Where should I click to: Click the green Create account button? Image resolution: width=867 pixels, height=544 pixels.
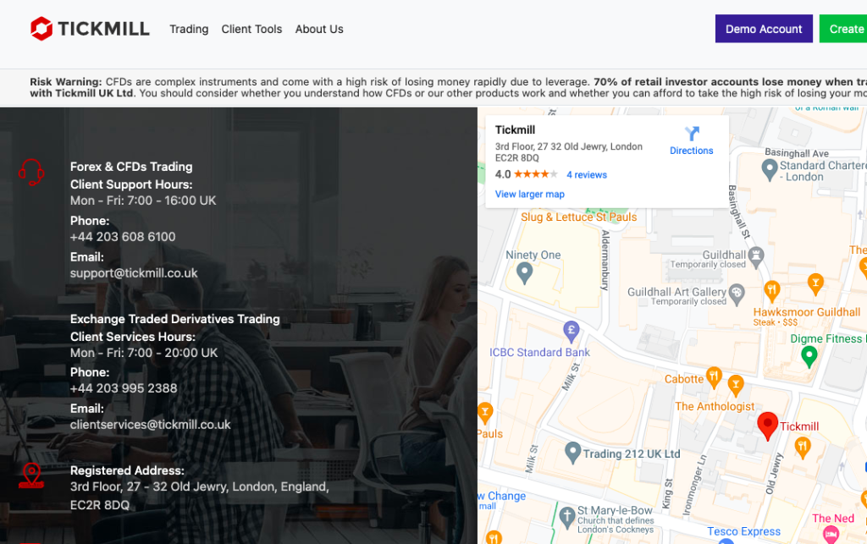[843, 29]
